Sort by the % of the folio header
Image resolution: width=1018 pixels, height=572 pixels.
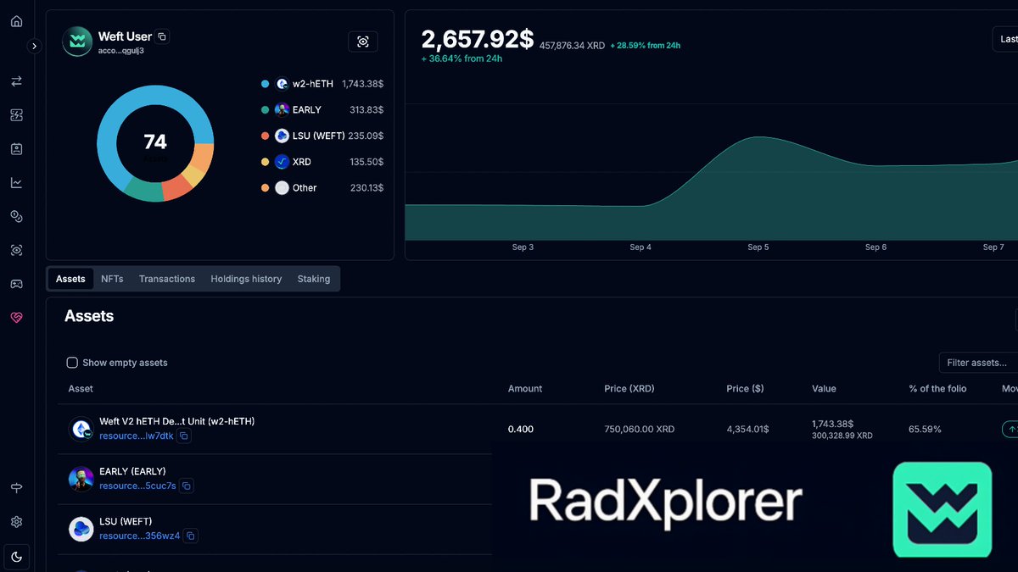click(x=937, y=388)
